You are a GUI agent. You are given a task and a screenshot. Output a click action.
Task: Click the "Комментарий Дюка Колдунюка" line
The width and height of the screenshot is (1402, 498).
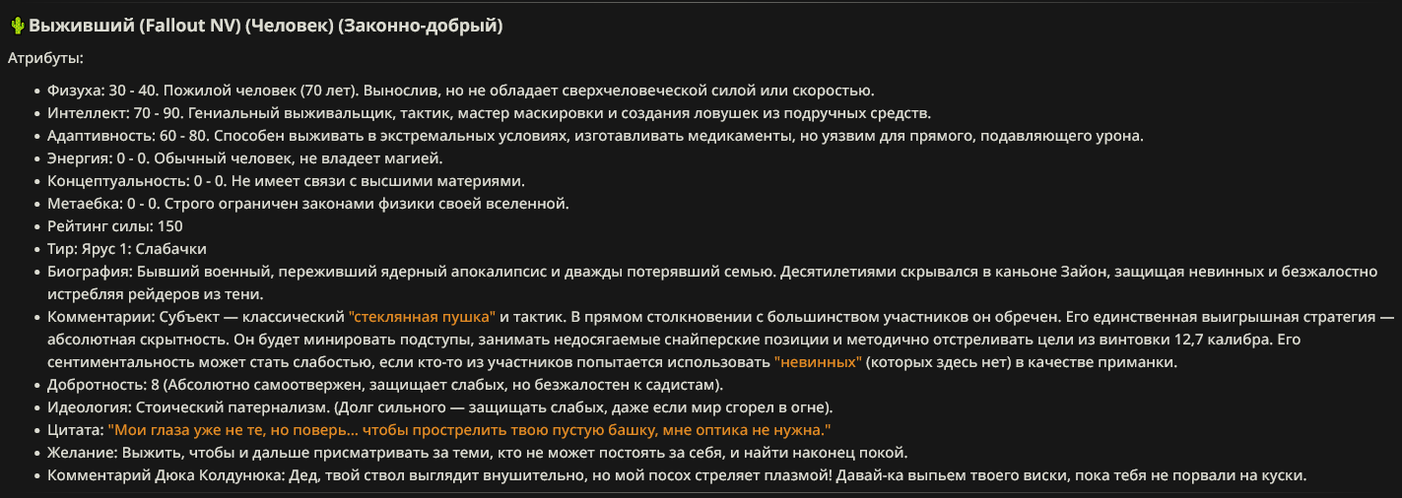(677, 475)
